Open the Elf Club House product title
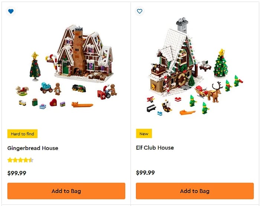260x206 pixels. coord(155,148)
